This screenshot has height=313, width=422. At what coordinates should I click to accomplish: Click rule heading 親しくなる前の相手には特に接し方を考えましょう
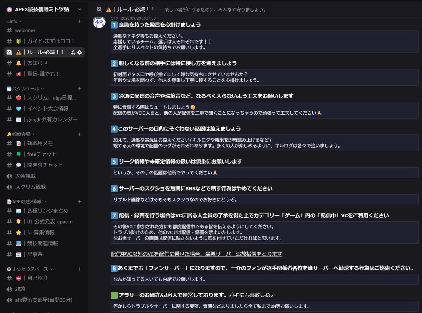178,63
